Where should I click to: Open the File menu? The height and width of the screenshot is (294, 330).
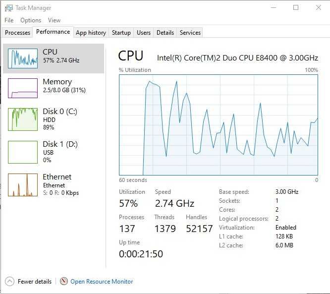tap(9, 20)
